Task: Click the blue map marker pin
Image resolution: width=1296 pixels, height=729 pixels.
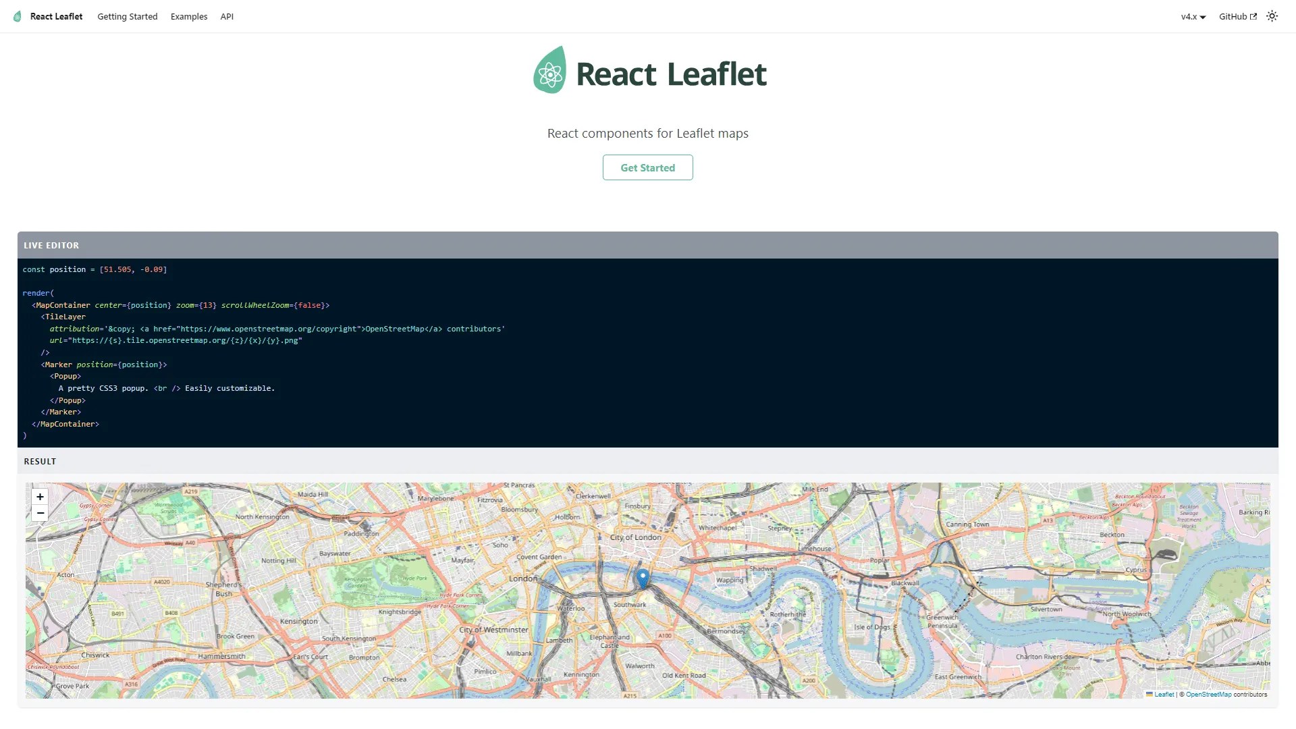Action: pyautogui.click(x=643, y=578)
